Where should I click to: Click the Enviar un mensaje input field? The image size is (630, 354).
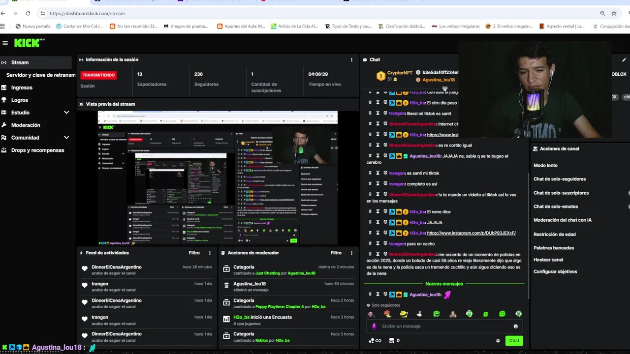coord(444,326)
